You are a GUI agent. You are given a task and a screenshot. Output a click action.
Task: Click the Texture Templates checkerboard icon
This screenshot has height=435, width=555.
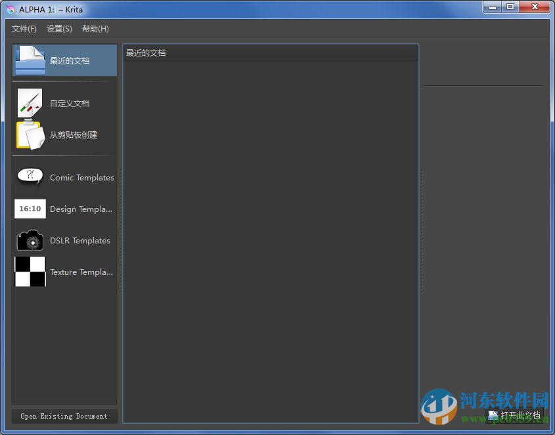[29, 272]
